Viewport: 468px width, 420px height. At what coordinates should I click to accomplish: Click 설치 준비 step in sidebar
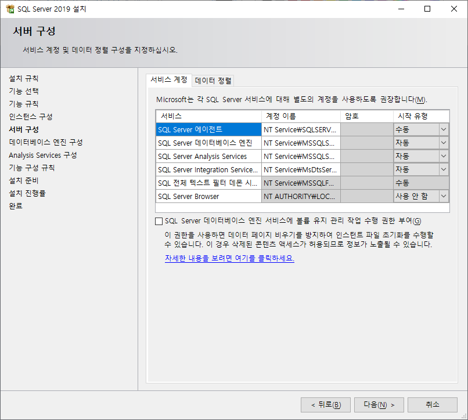click(24, 180)
